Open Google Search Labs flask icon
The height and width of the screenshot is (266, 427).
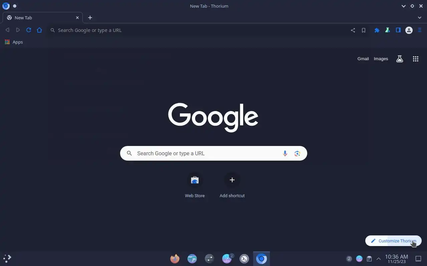[400, 59]
